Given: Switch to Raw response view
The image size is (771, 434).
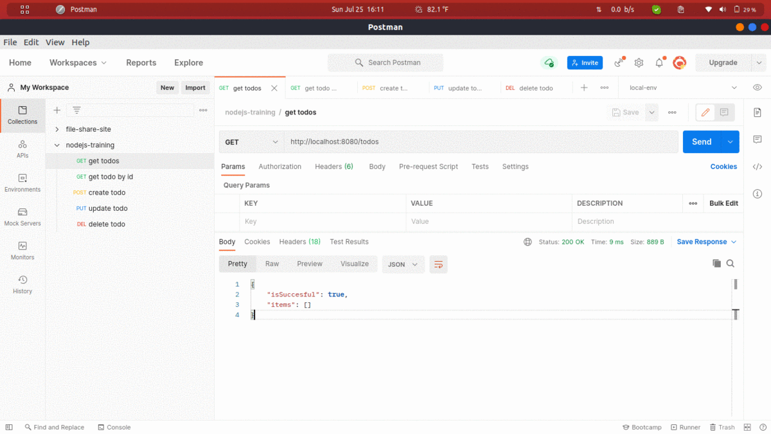Looking at the screenshot, I should coord(272,264).
